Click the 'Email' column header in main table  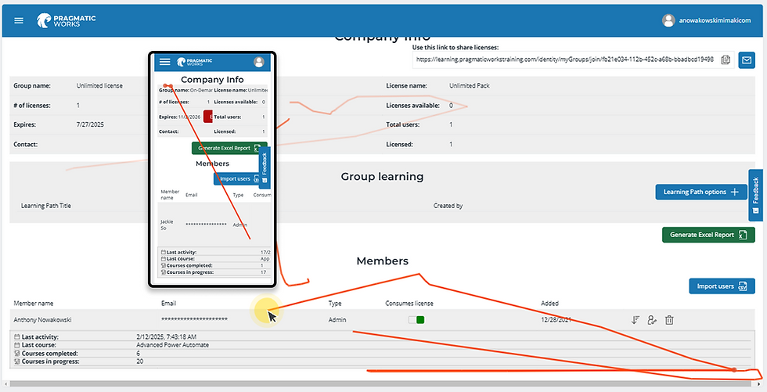click(169, 303)
